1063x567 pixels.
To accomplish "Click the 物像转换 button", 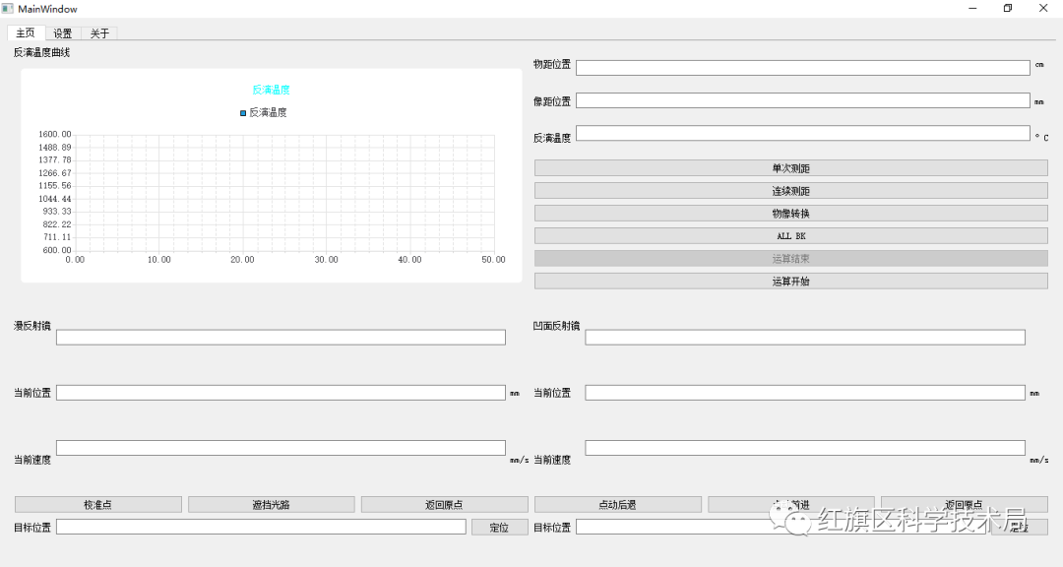I will pos(790,213).
